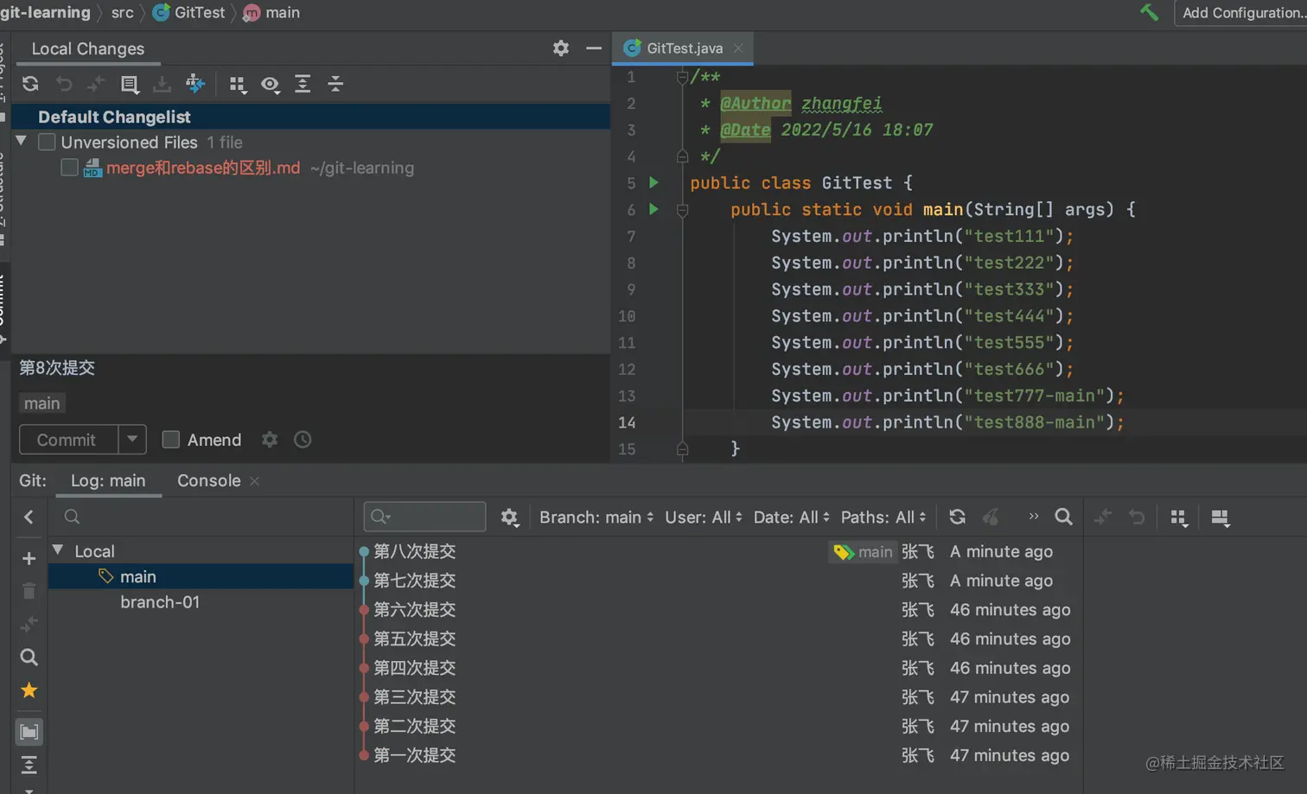
Task: Show commit message history clock icon
Action: click(x=303, y=440)
